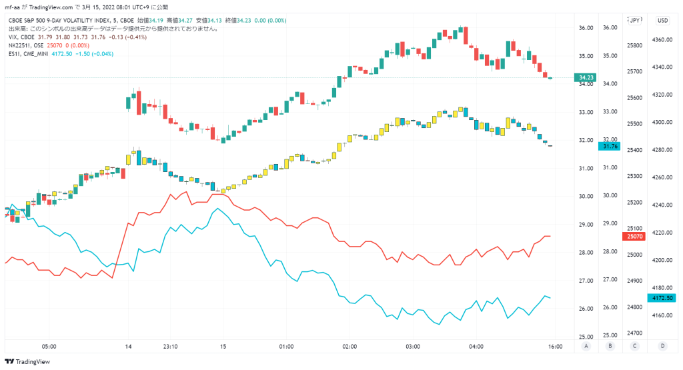
Task: Click the C scale label circle
Action: click(634, 346)
